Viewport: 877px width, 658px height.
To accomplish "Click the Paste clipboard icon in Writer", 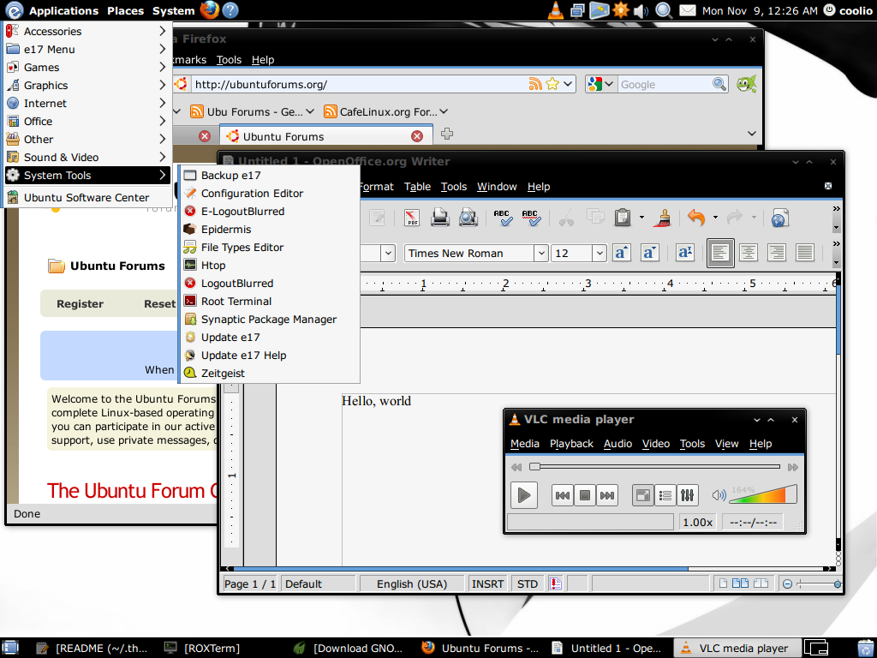I will 622,218.
